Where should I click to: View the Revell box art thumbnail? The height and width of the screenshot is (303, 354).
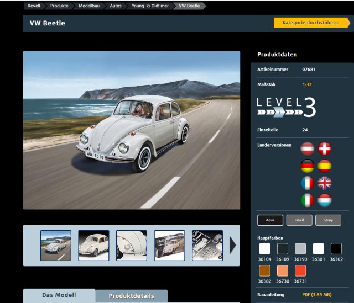pos(169,246)
